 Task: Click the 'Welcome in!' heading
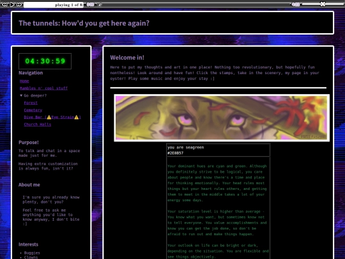coord(127,58)
